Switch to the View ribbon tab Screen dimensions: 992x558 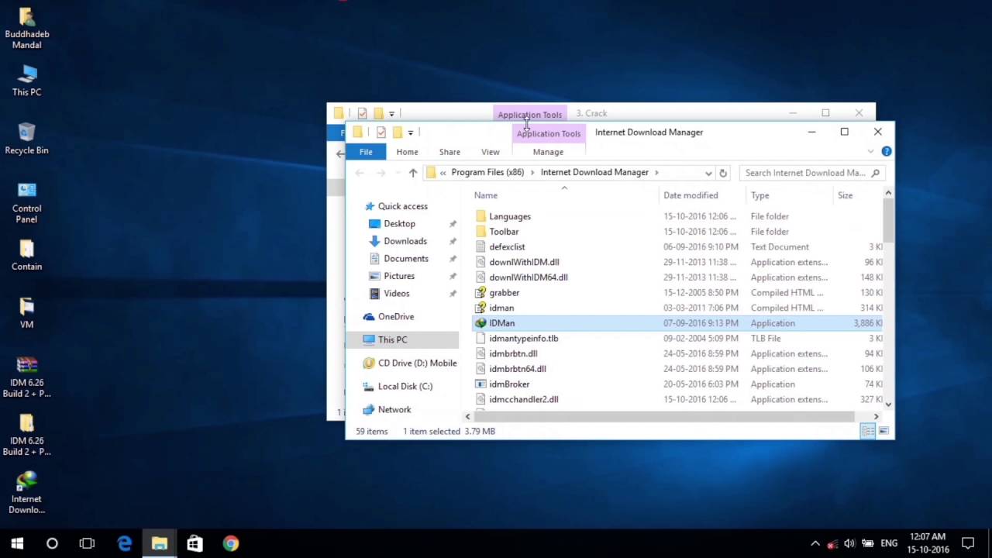[491, 152]
